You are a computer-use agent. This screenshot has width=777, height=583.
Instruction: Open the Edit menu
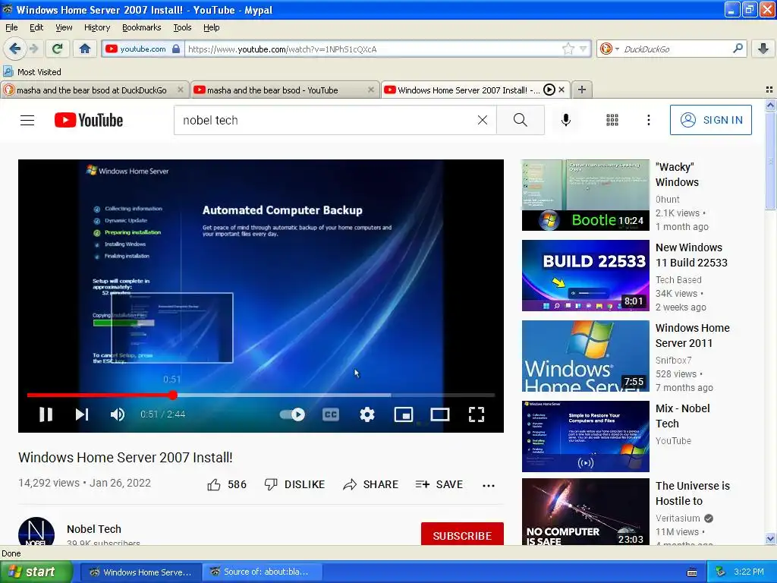(36, 27)
